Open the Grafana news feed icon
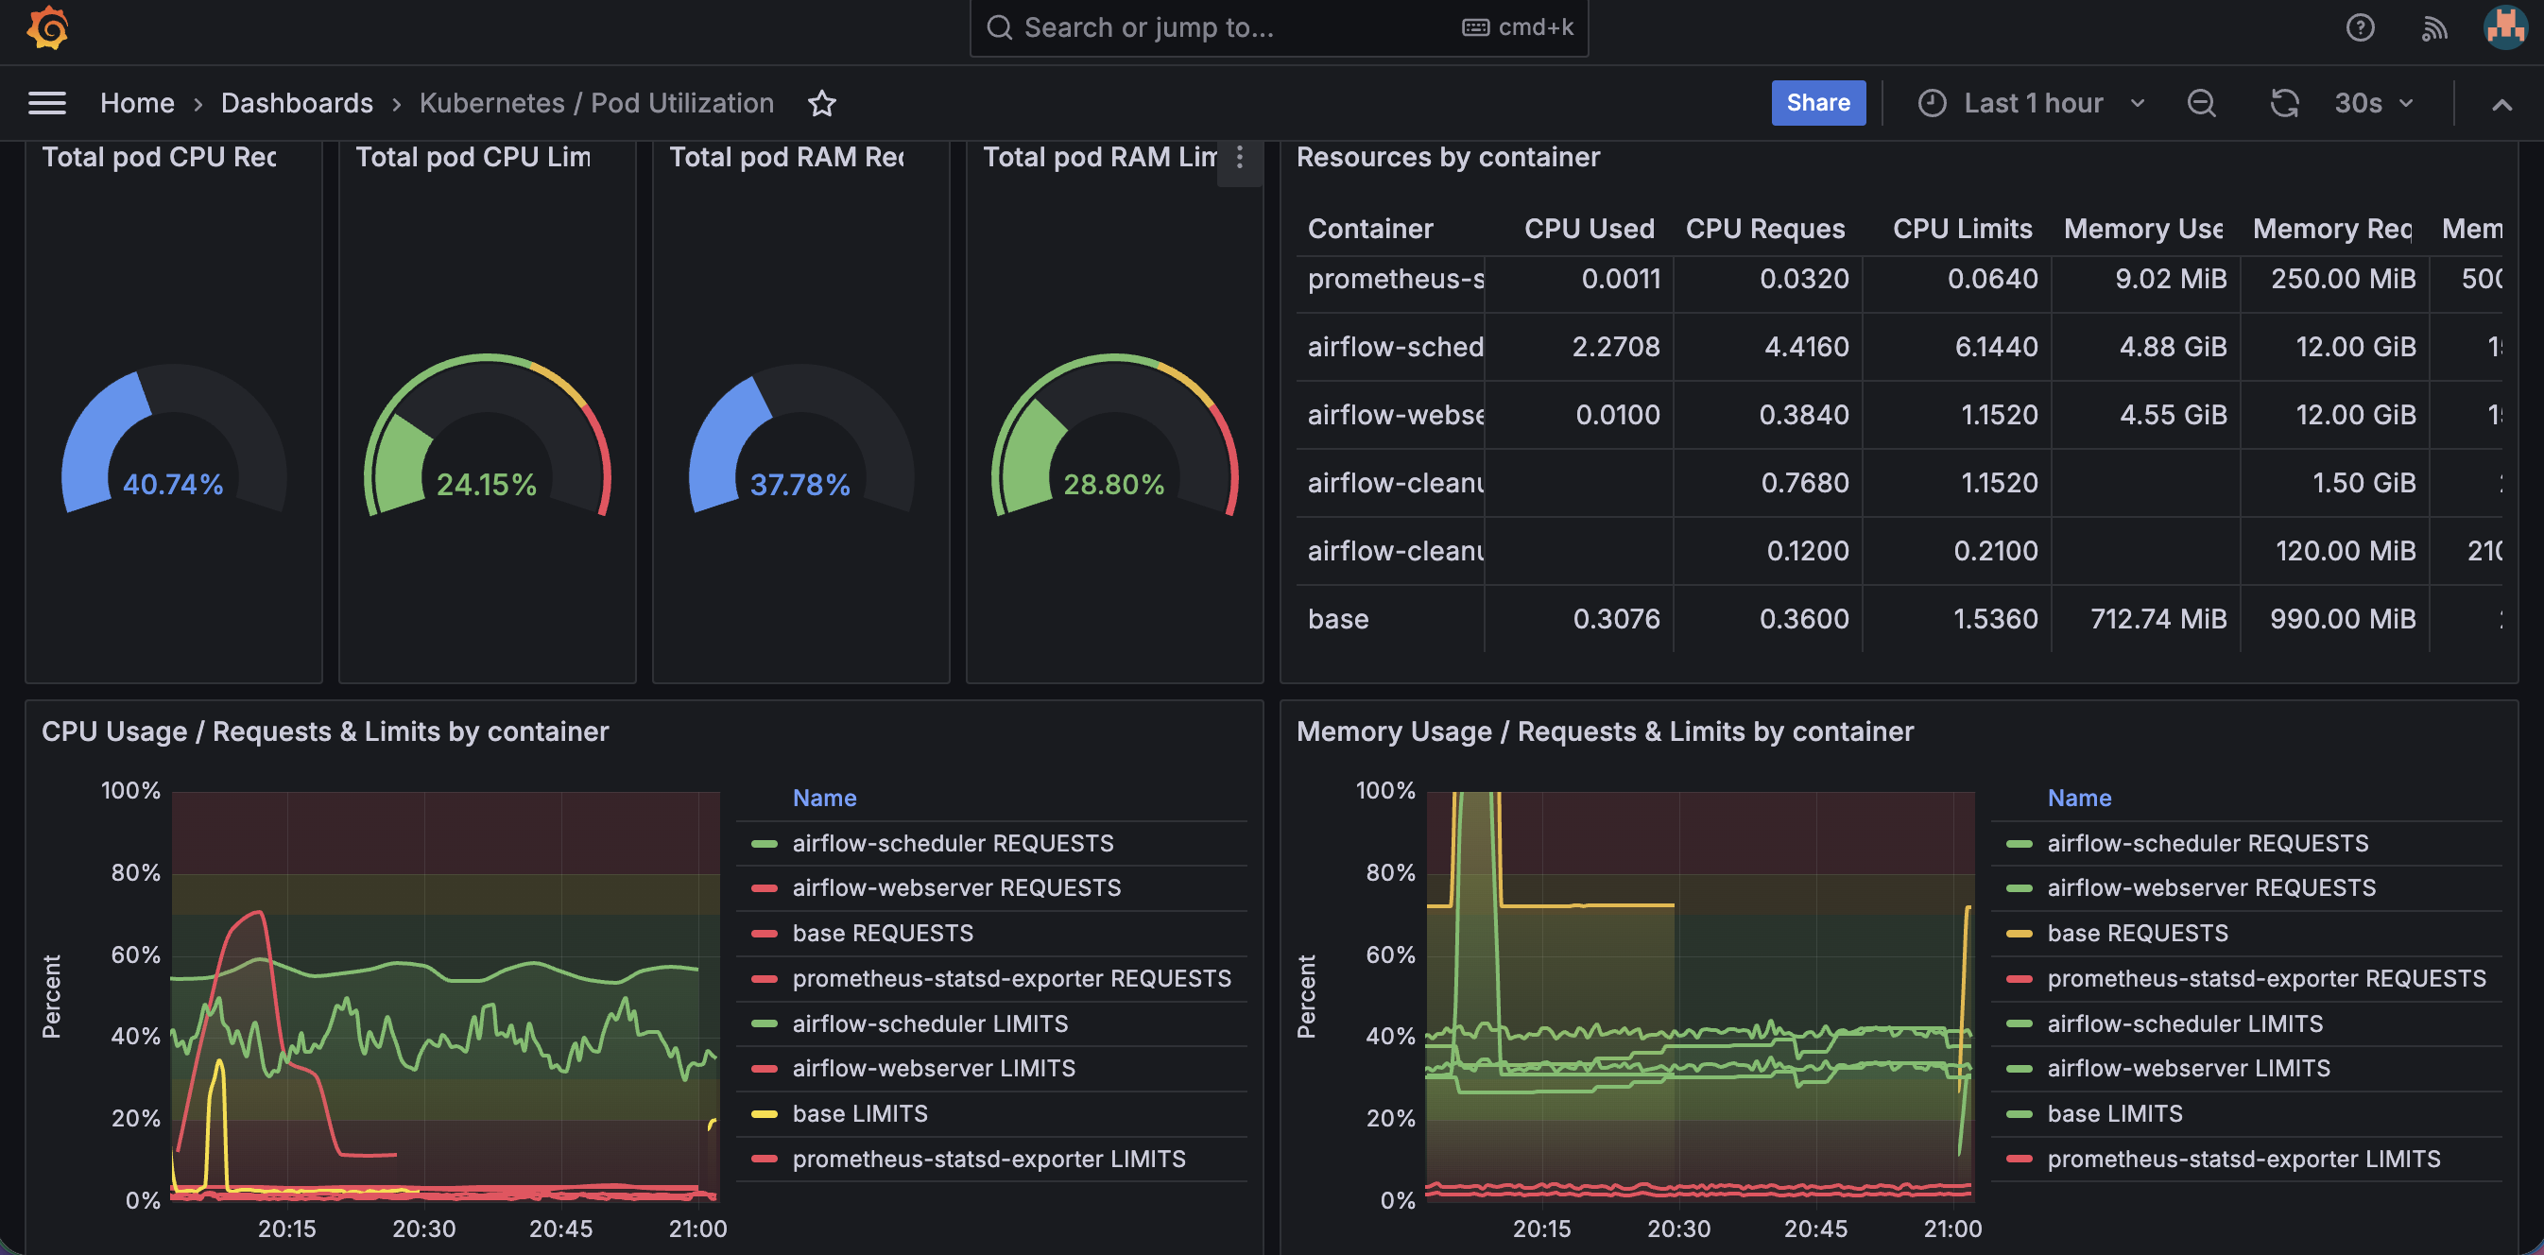2544x1255 pixels. click(x=2433, y=27)
